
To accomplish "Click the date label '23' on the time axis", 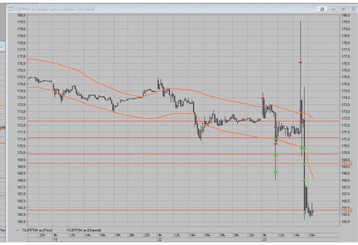I will pos(264,240).
